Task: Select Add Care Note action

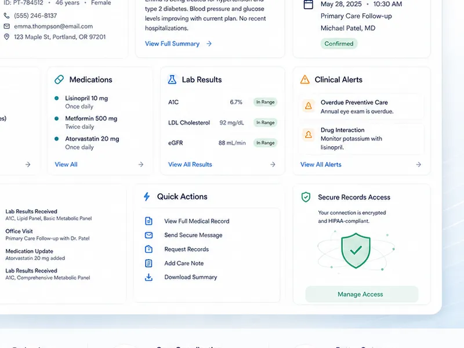Action: click(184, 263)
